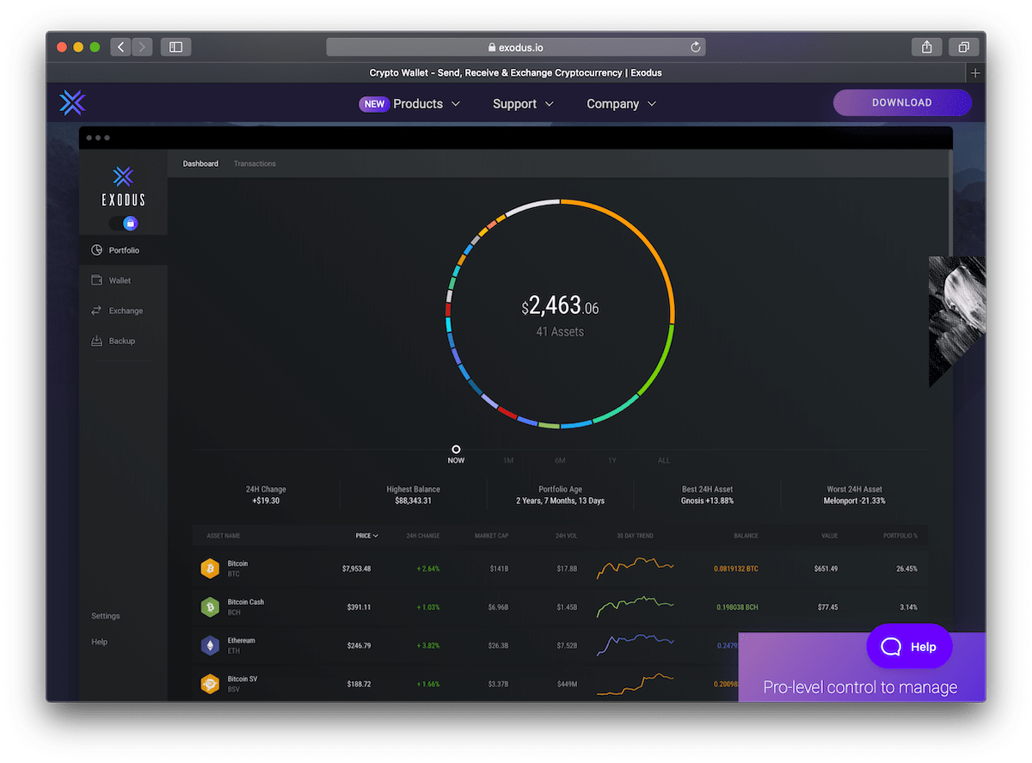Open the Backup section via its icon
This screenshot has height=763, width=1032.
pyautogui.click(x=97, y=340)
